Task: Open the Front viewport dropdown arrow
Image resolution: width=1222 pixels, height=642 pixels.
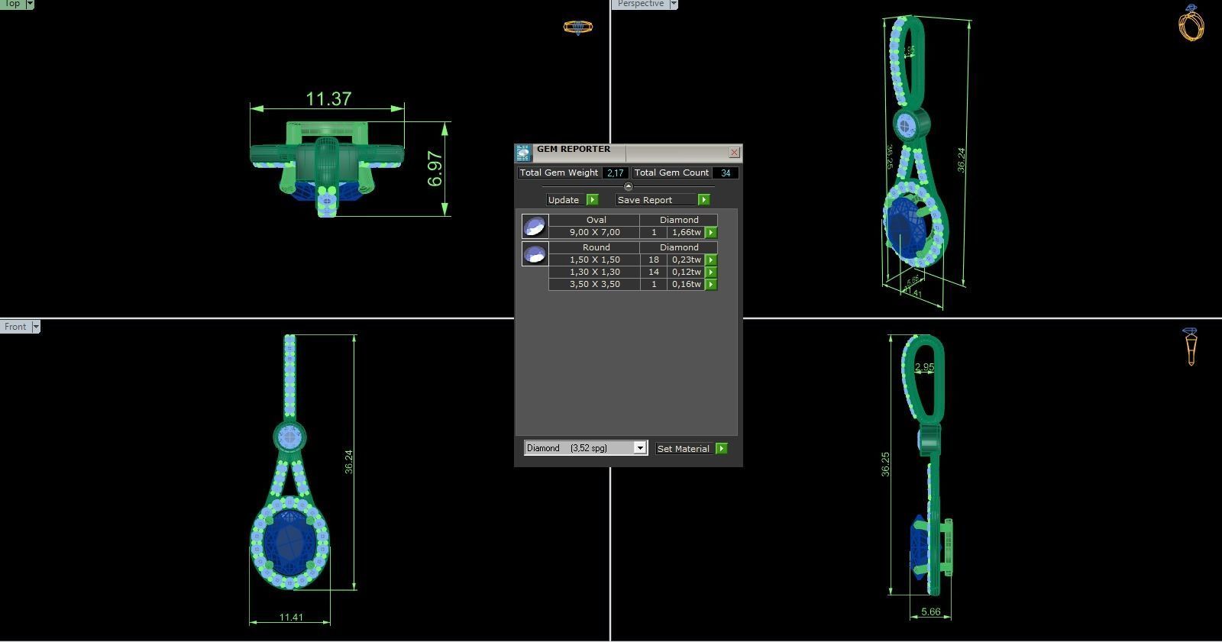Action: 35,327
